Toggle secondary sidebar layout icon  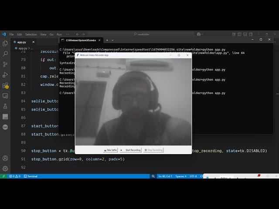click(251, 34)
